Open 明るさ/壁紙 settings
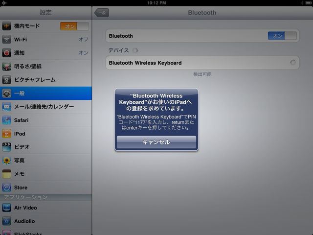 (45, 67)
